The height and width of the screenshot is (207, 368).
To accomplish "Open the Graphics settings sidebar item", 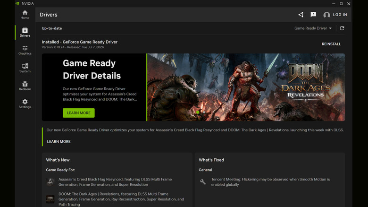I will click(25, 51).
